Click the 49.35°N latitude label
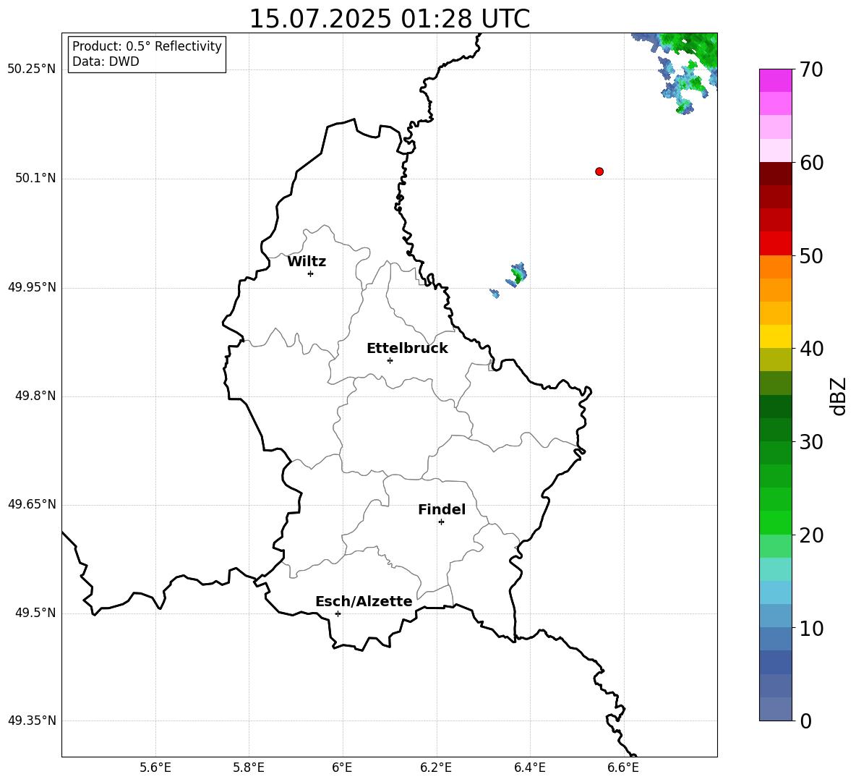Screen dimensions: 856x782 tap(32, 721)
